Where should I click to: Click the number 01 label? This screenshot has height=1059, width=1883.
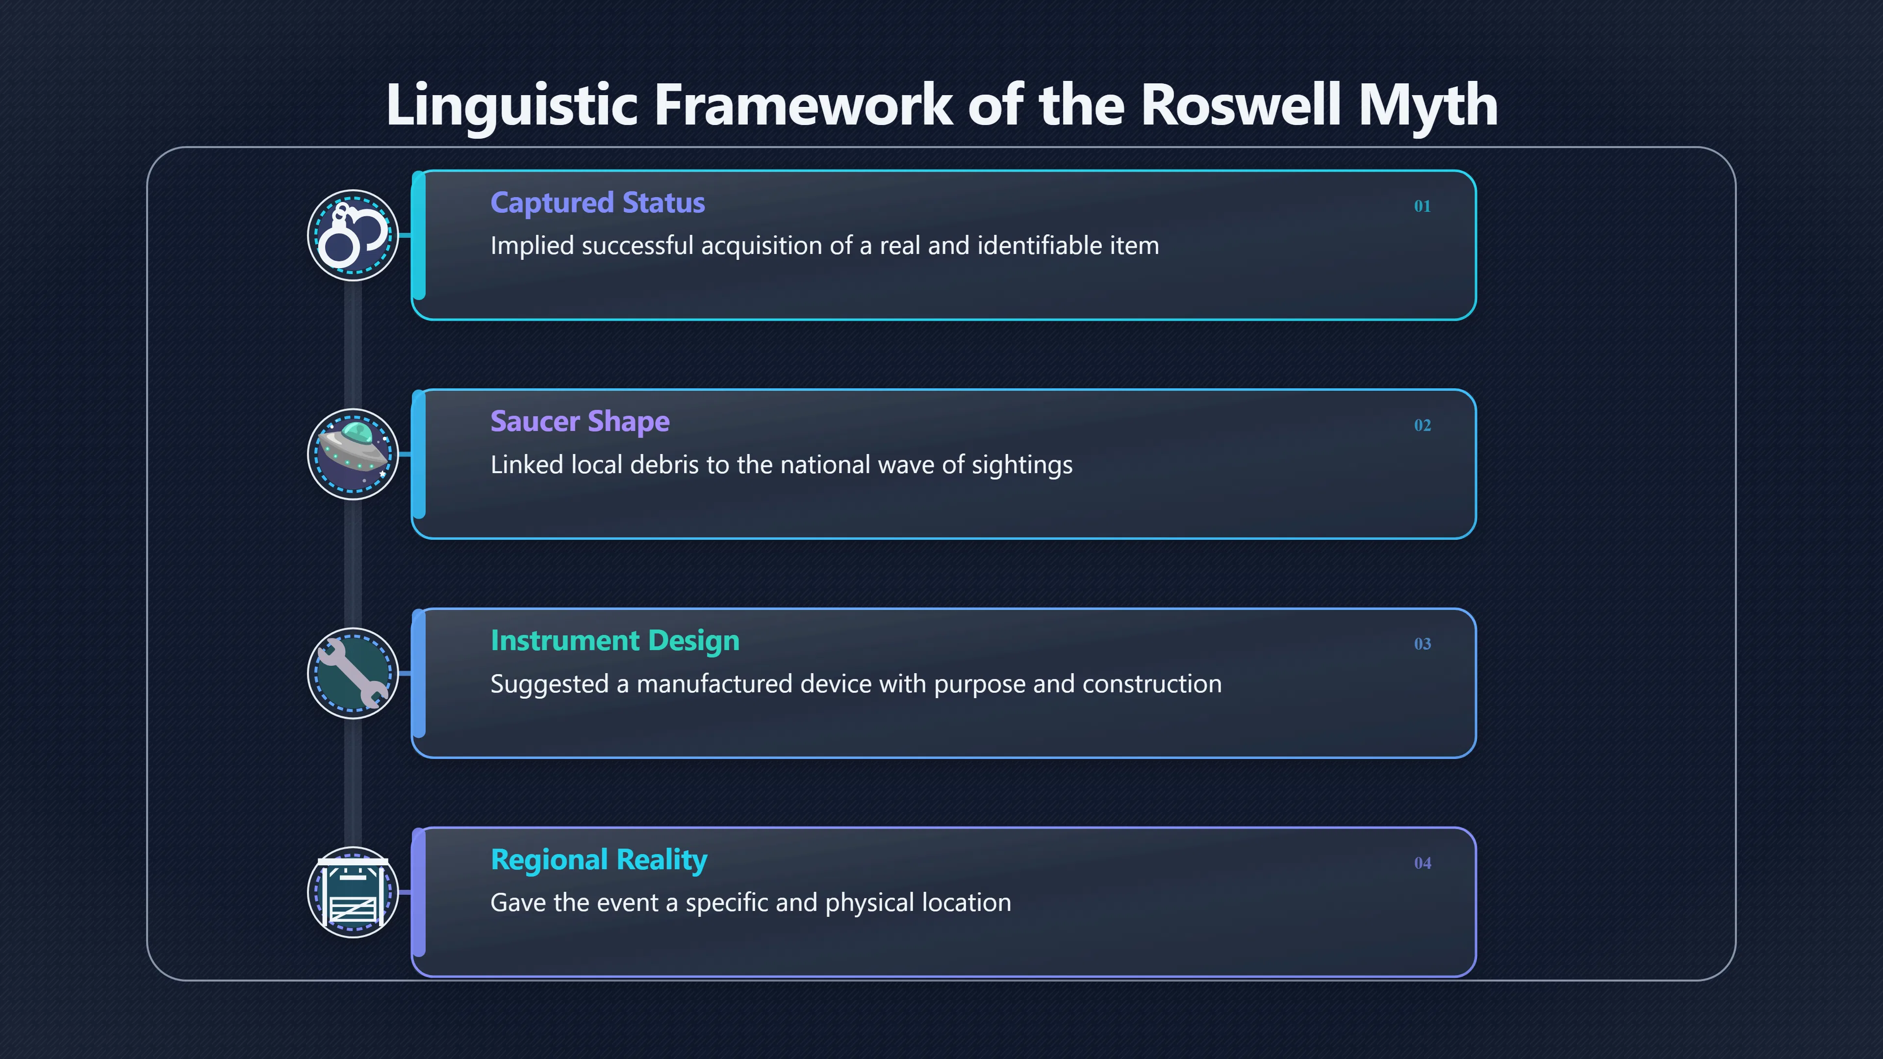coord(1422,206)
